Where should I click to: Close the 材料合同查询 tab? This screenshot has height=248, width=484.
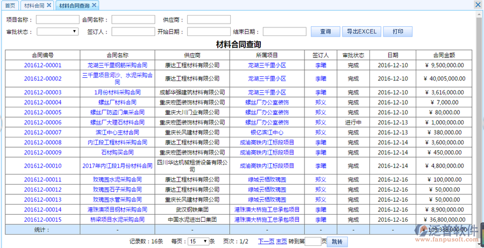95,5
